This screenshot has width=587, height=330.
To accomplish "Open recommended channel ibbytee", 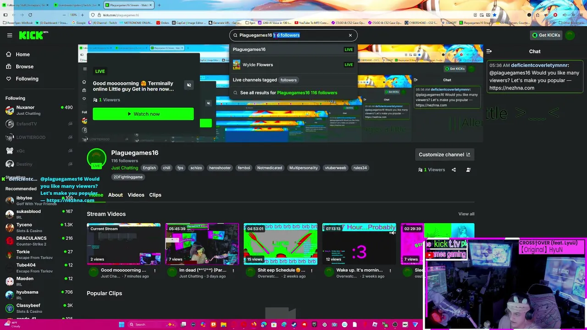I will pyautogui.click(x=39, y=201).
